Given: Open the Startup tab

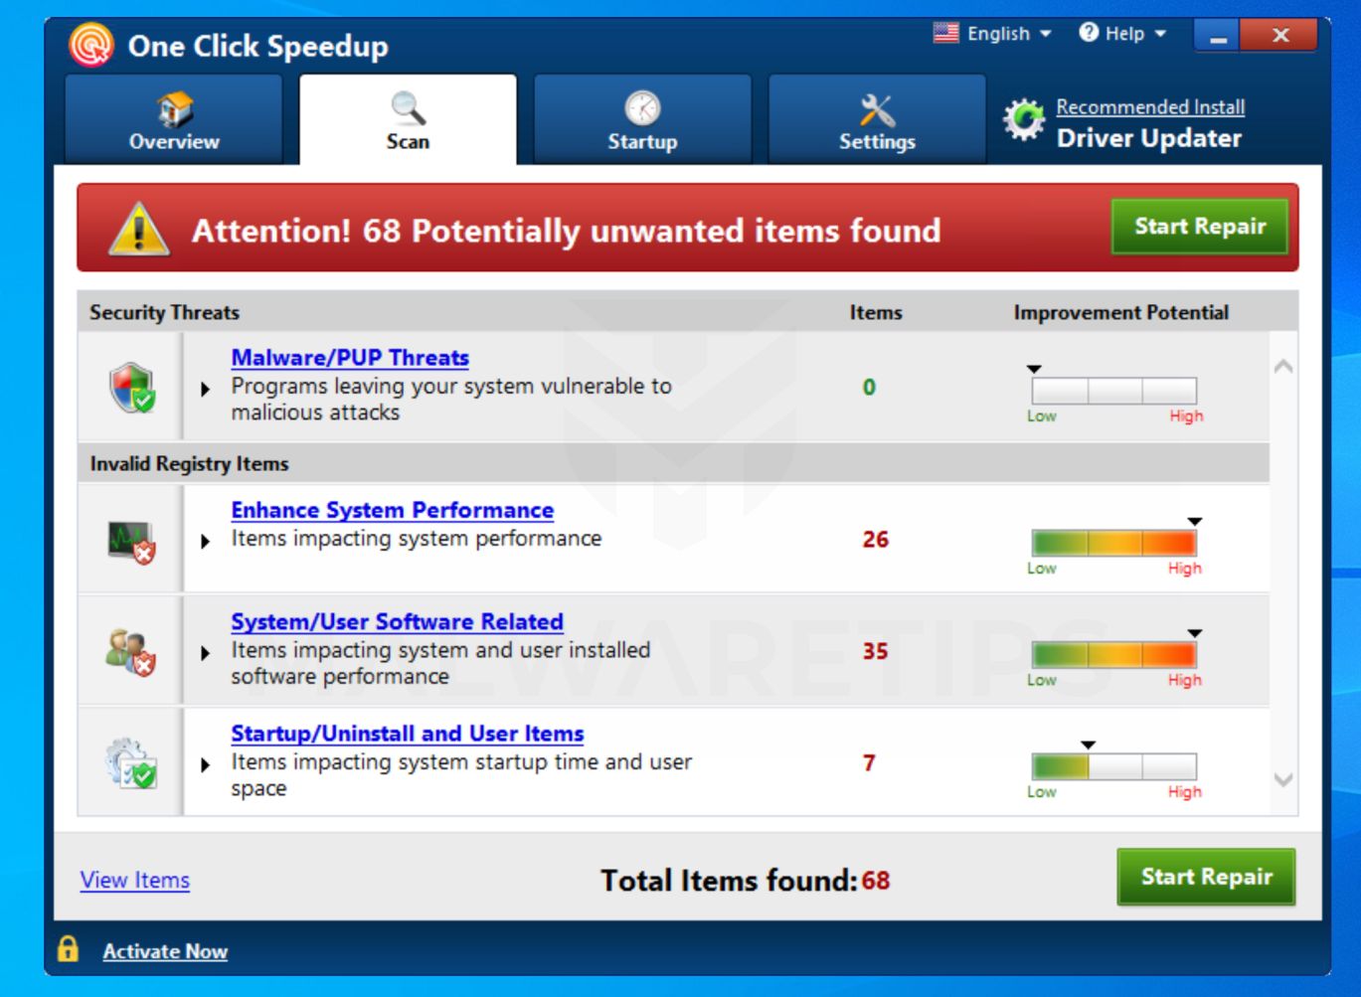Looking at the screenshot, I should pos(642,119).
